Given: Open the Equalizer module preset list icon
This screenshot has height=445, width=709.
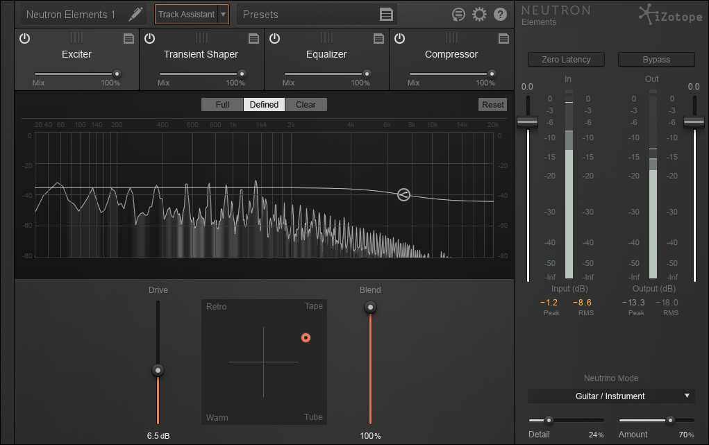Looking at the screenshot, I should click(x=379, y=39).
